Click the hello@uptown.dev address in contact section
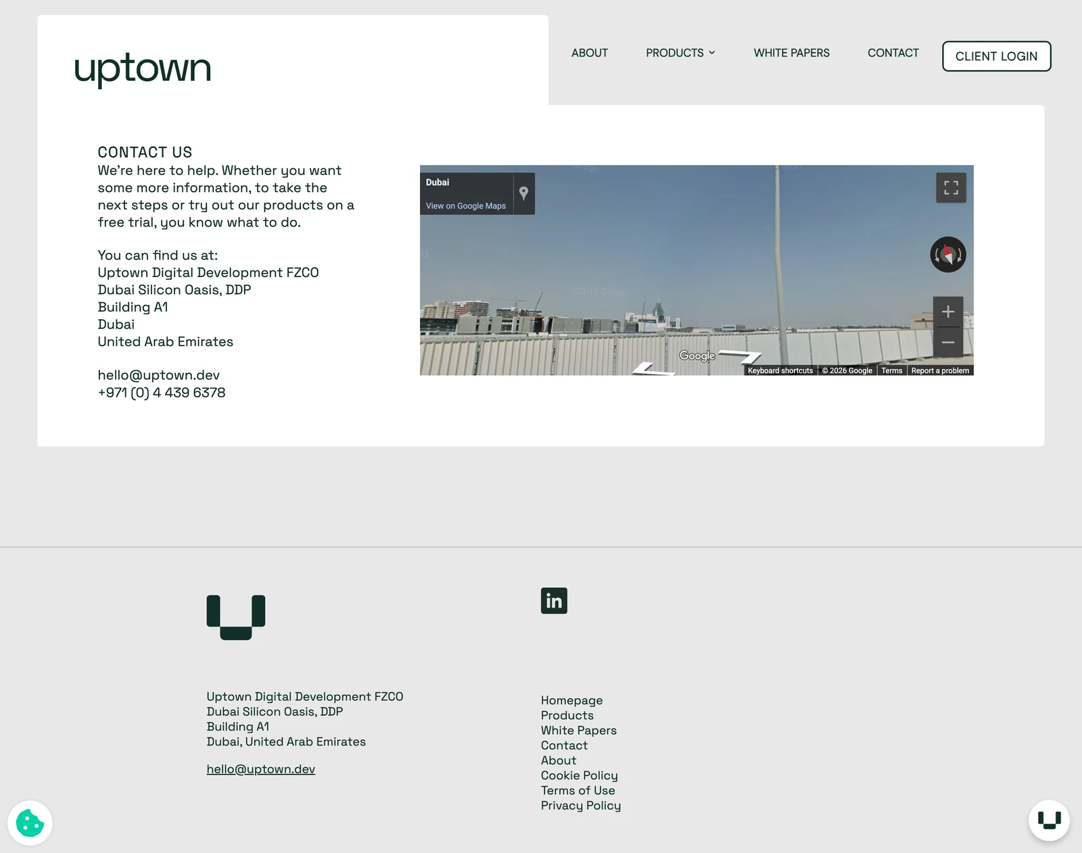Screen dimensions: 1082x853 [x=159, y=375]
